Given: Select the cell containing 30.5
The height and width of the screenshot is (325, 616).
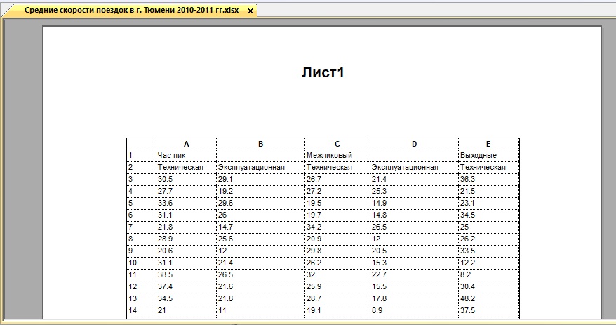Looking at the screenshot, I should [186, 179].
